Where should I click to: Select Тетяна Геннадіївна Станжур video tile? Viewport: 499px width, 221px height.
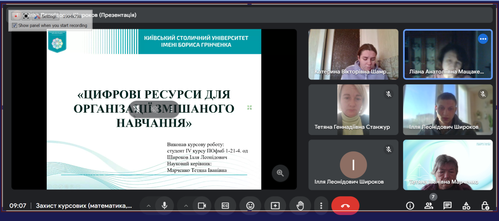353,110
